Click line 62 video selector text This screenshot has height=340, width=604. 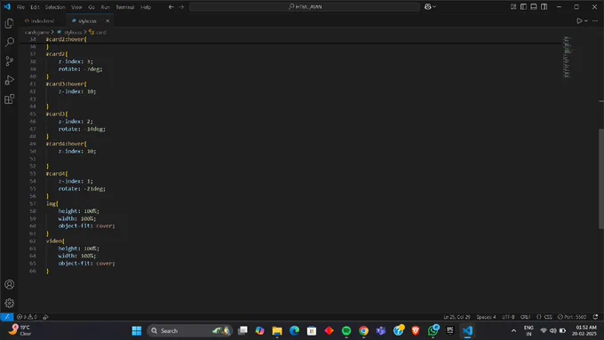pos(55,241)
